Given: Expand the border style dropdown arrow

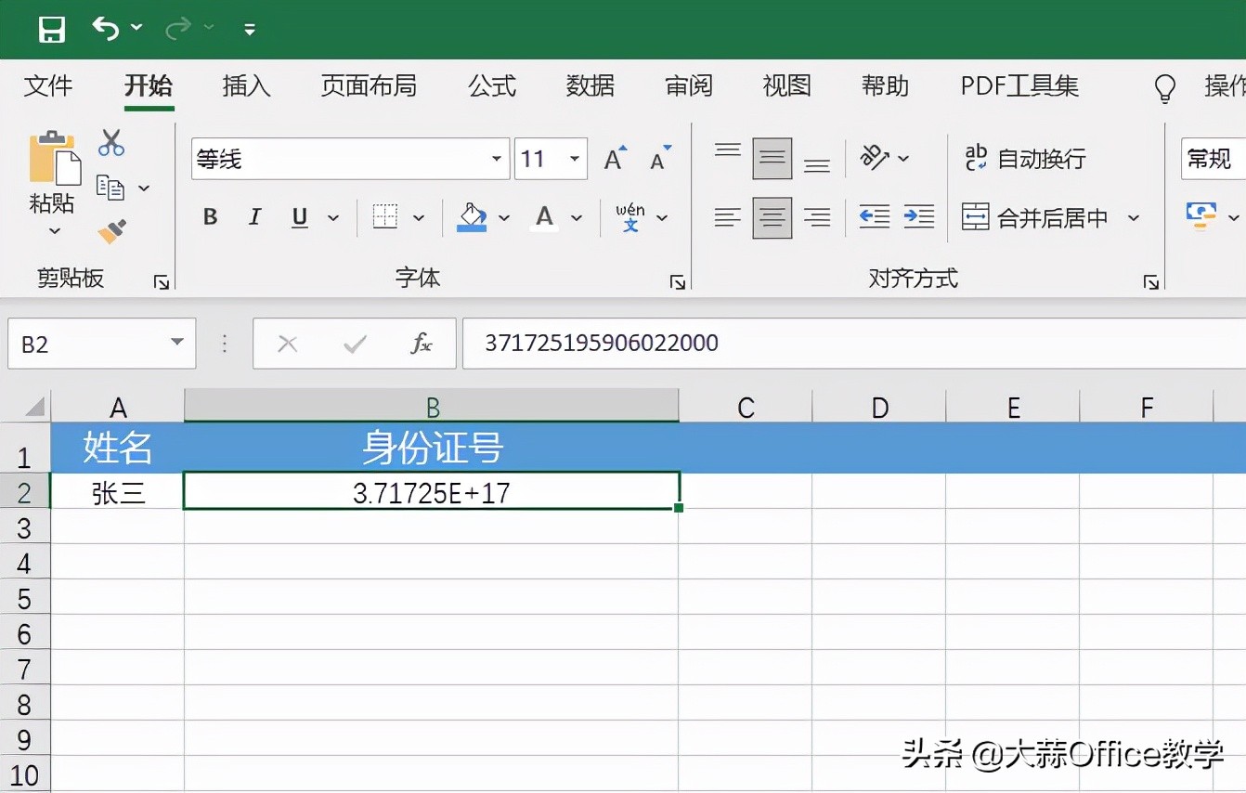Looking at the screenshot, I should [x=417, y=216].
